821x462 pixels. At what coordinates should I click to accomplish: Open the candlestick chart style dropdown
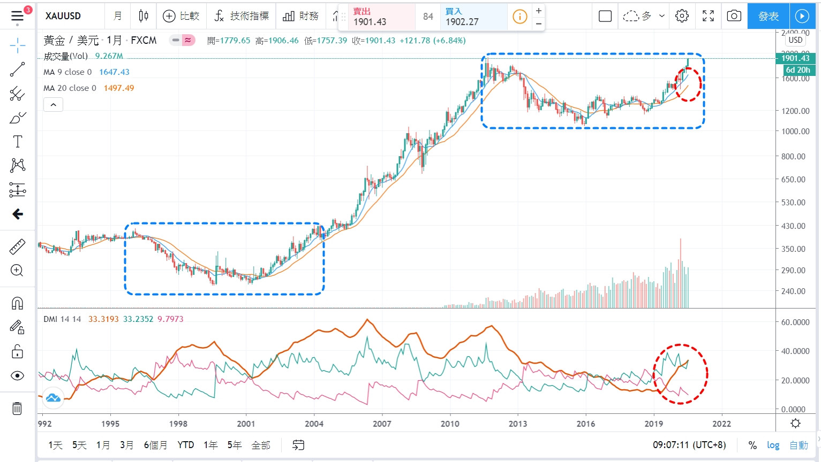pyautogui.click(x=144, y=16)
